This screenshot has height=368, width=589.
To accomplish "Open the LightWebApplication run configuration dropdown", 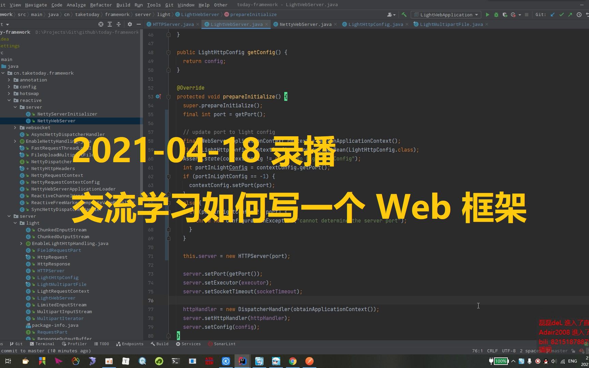I will (x=445, y=15).
